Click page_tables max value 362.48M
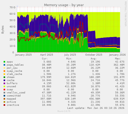 point(119,65)
